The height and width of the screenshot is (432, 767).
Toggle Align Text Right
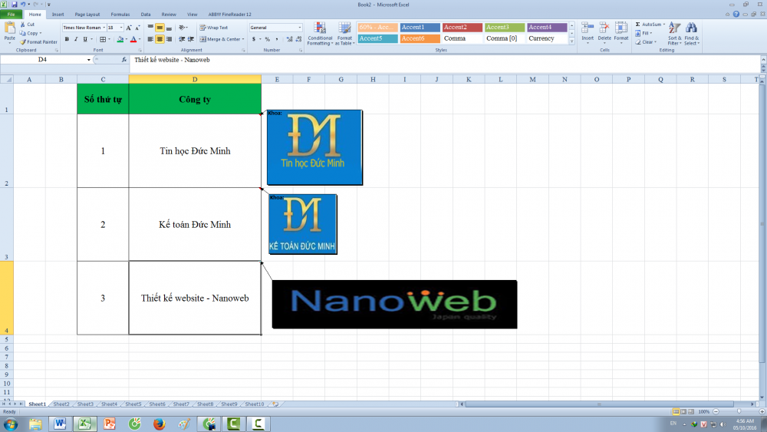169,39
